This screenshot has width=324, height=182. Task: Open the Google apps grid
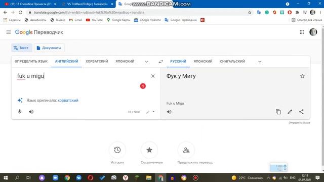click(x=302, y=32)
